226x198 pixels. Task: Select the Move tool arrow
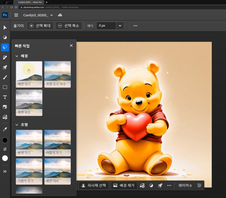(x=5, y=27)
